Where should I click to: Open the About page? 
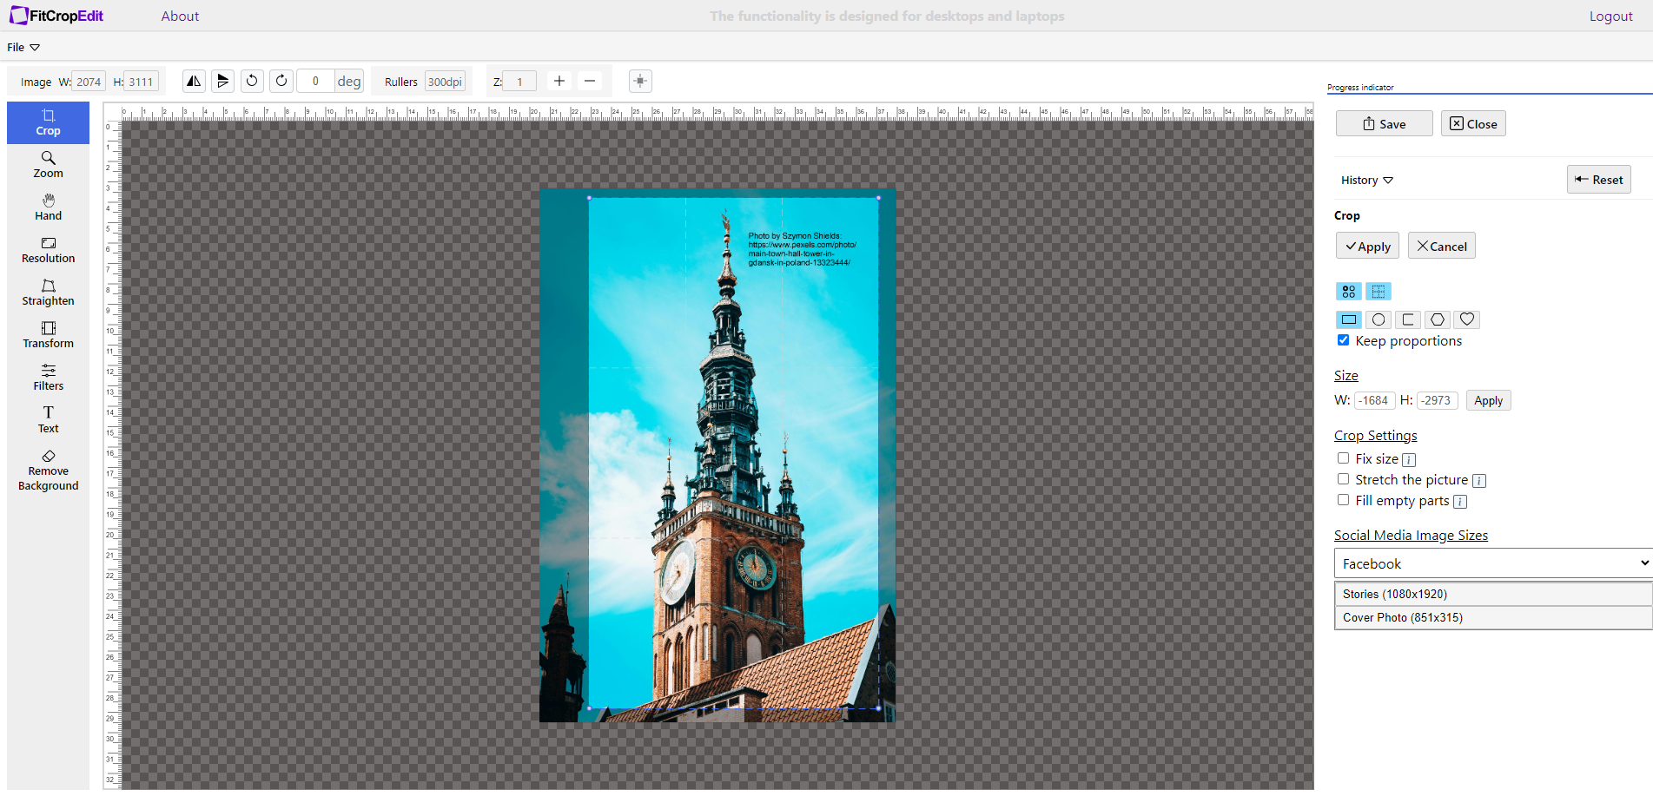click(x=180, y=16)
